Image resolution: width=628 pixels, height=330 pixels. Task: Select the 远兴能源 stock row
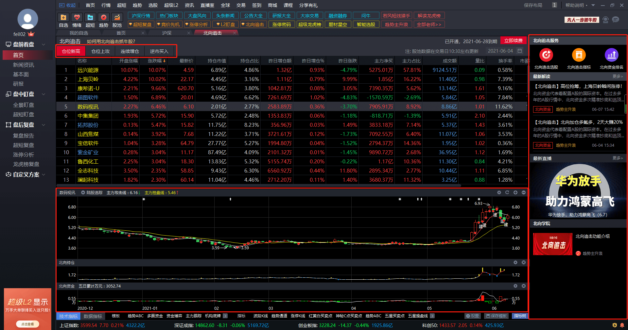tap(292, 70)
